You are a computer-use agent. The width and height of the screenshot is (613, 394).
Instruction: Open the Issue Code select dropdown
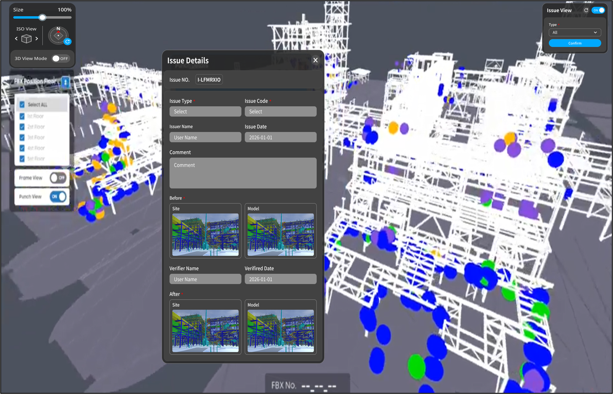[x=280, y=111]
